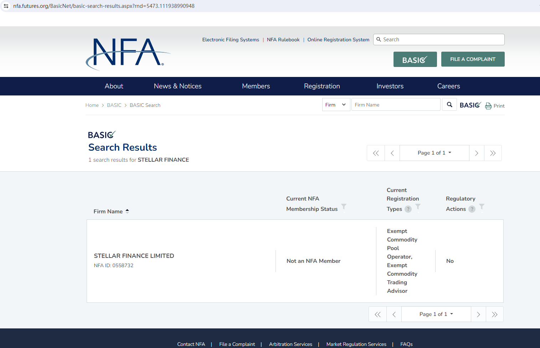The image size is (540, 348).
Task: Click the green BASIC button
Action: pos(415,59)
